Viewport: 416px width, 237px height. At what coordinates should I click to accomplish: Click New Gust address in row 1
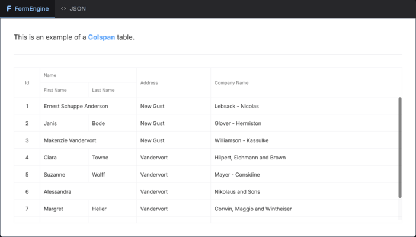[174, 106]
